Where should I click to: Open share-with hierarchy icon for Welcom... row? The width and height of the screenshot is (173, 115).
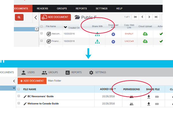(97, 34)
